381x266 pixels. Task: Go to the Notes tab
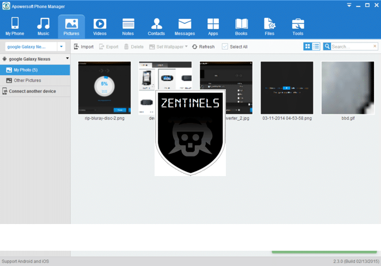pyautogui.click(x=128, y=27)
